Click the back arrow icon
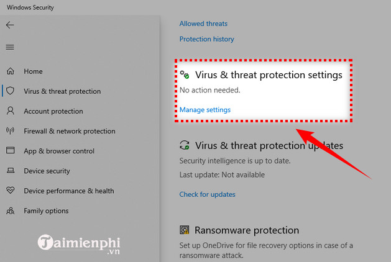Screen dimensions: 391x262 pyautogui.click(x=10, y=25)
